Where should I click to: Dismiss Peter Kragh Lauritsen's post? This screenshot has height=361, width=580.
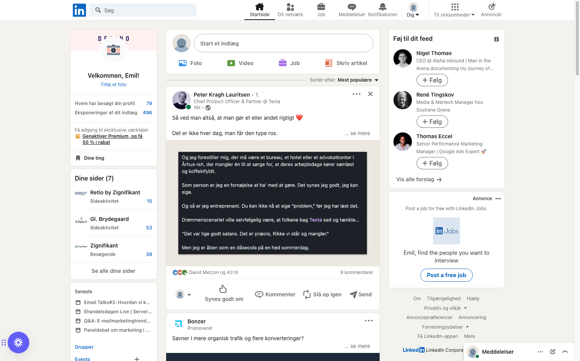[x=370, y=94]
